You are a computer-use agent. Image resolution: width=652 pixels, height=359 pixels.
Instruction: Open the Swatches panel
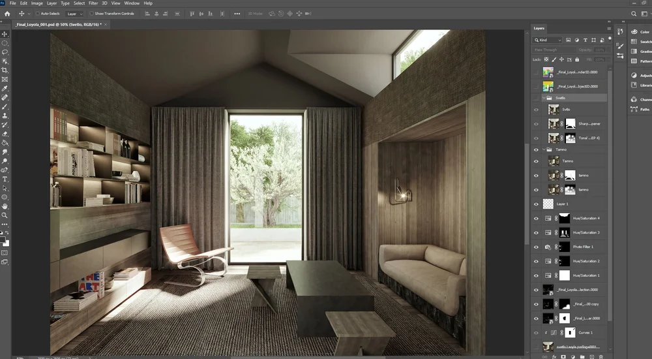(641, 42)
